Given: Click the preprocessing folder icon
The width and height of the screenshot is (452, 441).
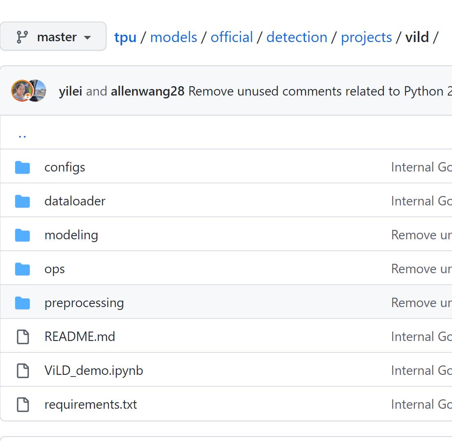Looking at the screenshot, I should click(x=22, y=303).
